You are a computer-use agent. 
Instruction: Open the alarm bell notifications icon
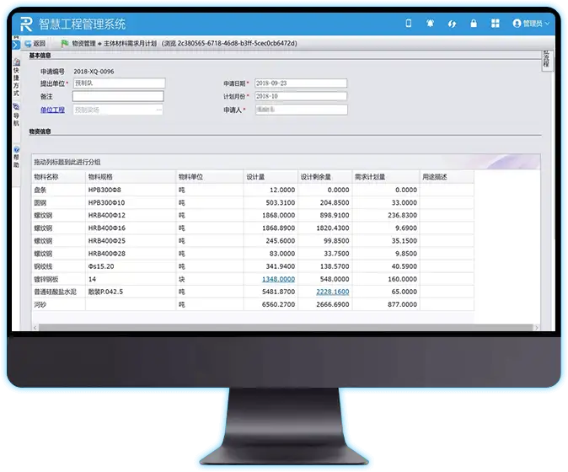coord(431,24)
